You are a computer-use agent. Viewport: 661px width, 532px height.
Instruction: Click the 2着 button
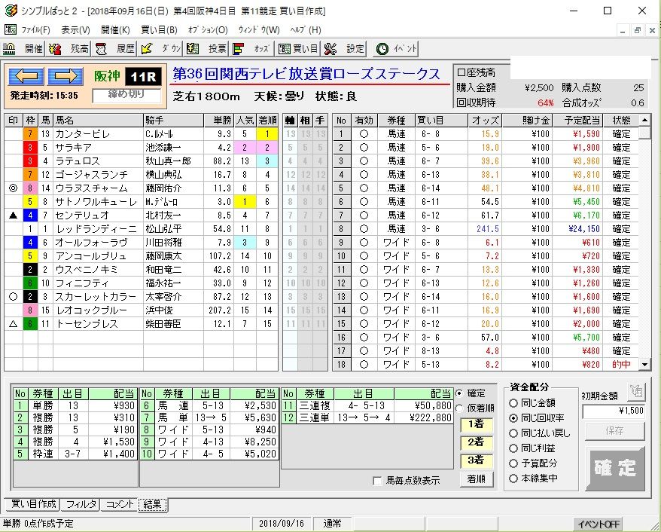(477, 442)
